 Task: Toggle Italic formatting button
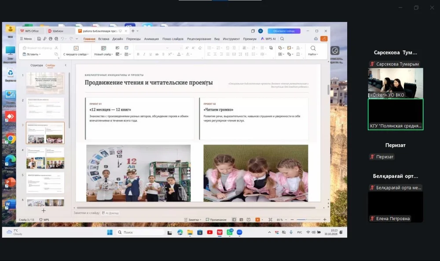click(144, 54)
